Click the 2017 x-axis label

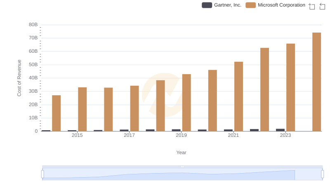click(x=129, y=135)
